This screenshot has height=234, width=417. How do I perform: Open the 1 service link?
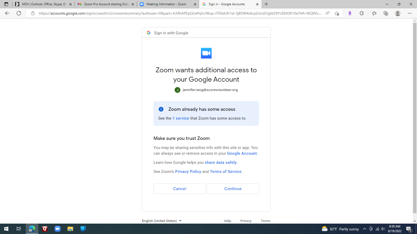(x=181, y=118)
